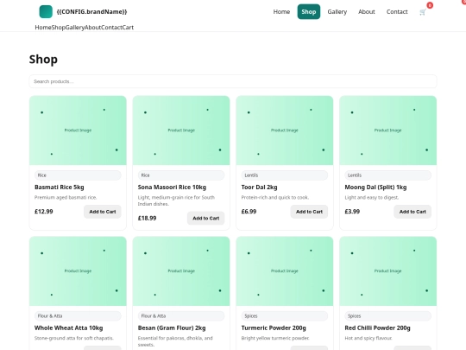466x350 pixels.
Task: Click the Rice tag on Sona Masoori card
Action: pyautogui.click(x=181, y=175)
